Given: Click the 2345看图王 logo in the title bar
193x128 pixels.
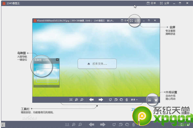Looking at the screenshot, I should click(x=4, y=3).
